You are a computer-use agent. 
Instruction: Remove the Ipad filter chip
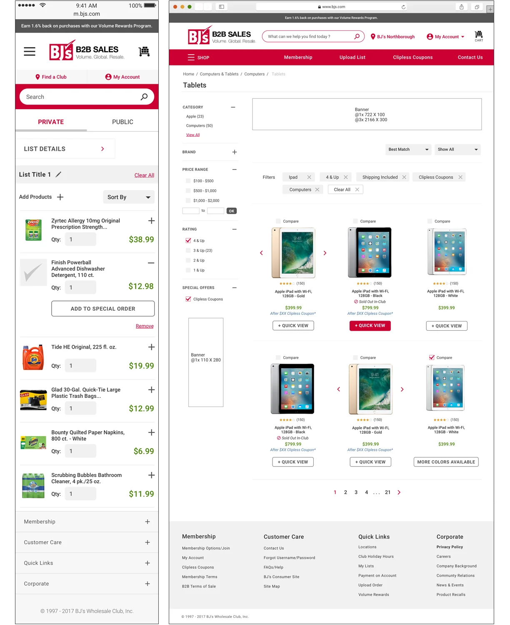tap(309, 177)
